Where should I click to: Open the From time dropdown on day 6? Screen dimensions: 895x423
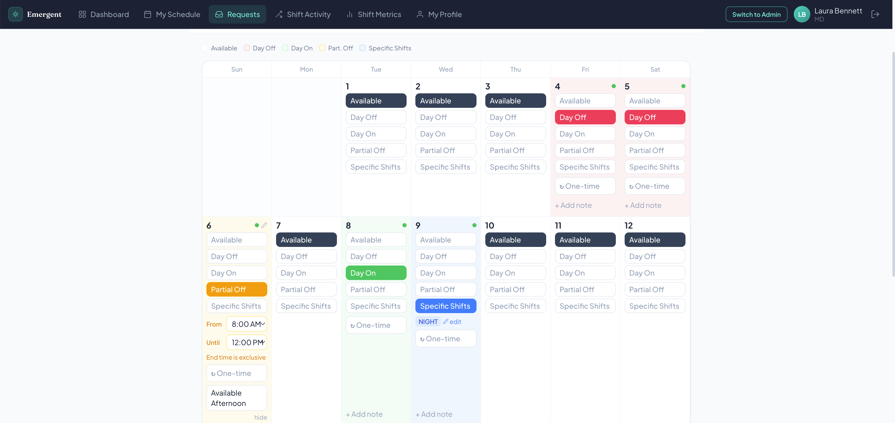(247, 324)
